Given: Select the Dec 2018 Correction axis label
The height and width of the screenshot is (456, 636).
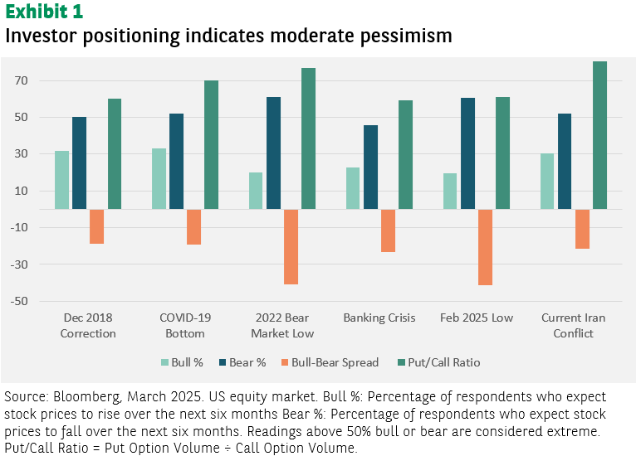Looking at the screenshot, I should coord(88,325).
